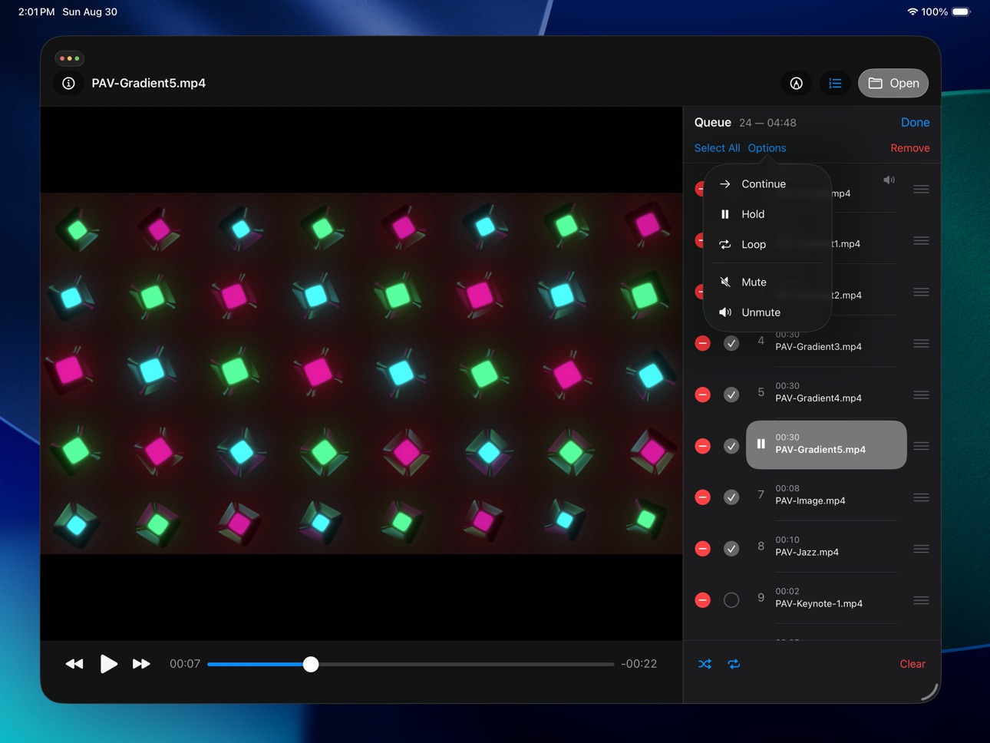
Task: Toggle the queue list icon in the toolbar
Action: pos(835,83)
